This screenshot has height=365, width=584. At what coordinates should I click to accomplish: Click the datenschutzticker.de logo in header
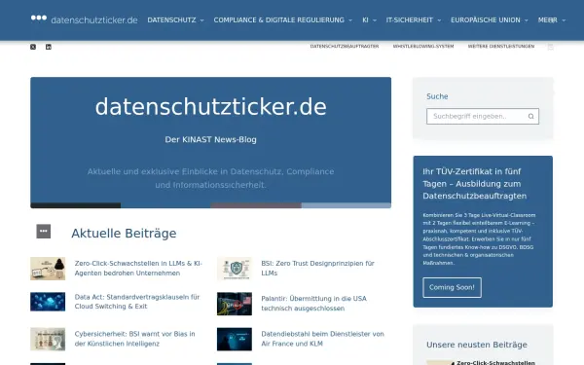(x=84, y=19)
